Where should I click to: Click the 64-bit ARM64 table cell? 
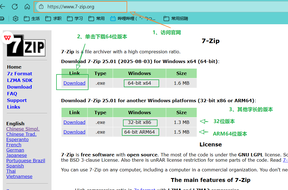139,132
